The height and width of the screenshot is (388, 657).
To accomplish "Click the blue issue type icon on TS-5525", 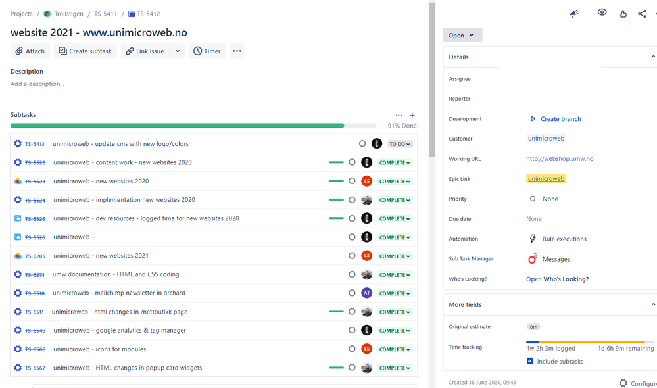I will (18, 218).
